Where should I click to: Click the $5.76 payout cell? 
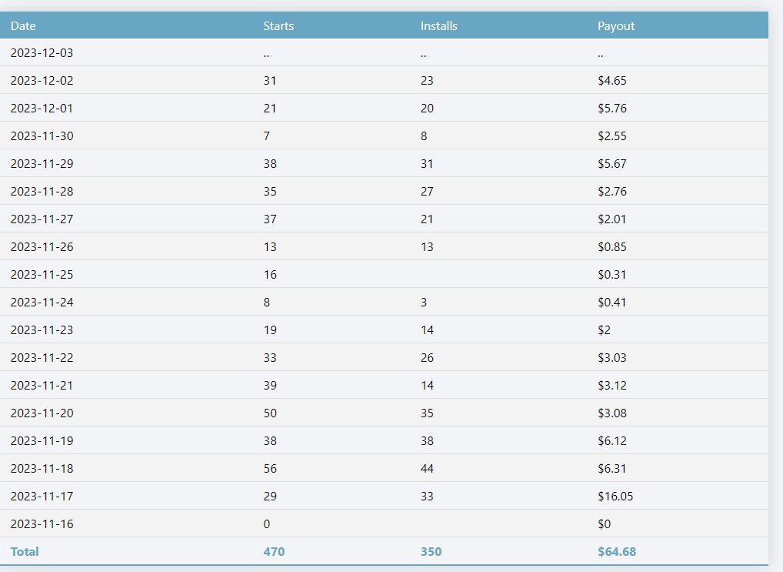click(x=612, y=109)
